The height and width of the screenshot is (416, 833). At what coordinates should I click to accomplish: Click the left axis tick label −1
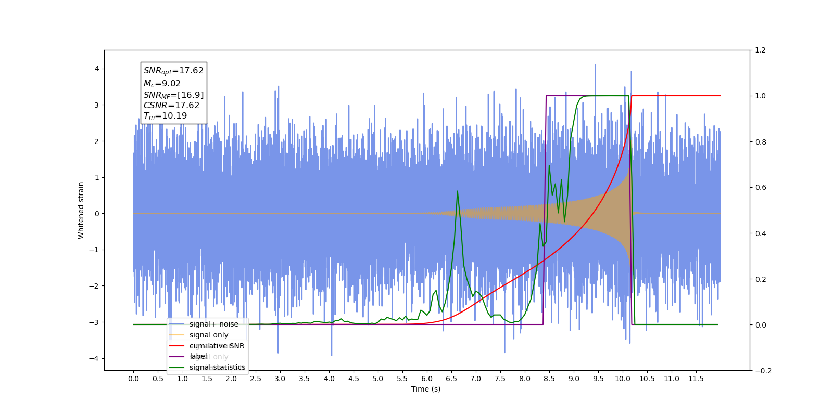point(93,250)
